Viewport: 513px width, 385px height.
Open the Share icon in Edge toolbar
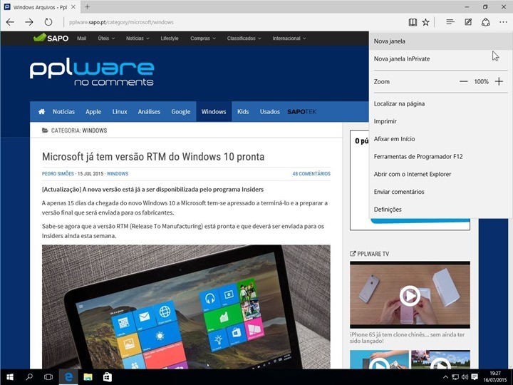point(485,22)
